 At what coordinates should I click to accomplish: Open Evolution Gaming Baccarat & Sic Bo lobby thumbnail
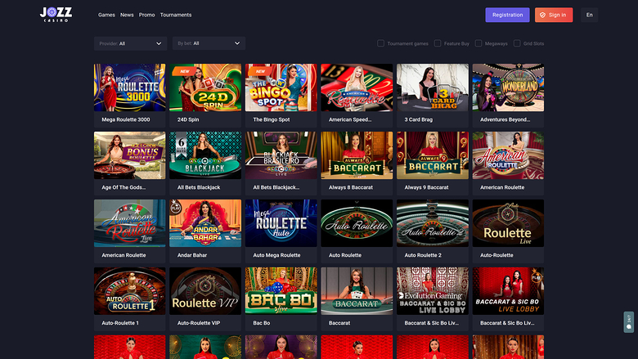tap(433, 291)
